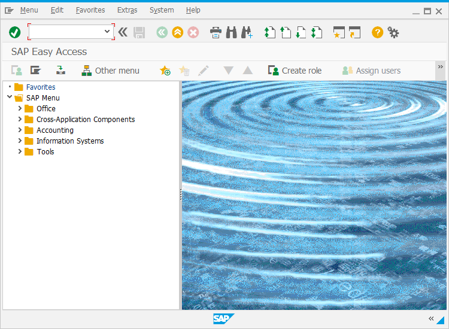Click the Change Favorites pencil icon
449x329 pixels.
point(204,71)
